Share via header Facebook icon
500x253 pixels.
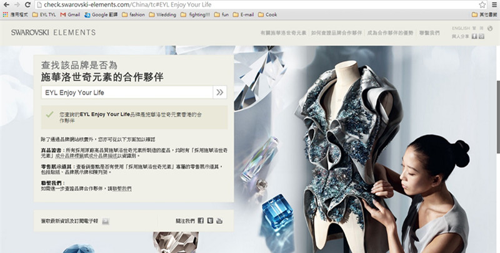pyautogui.click(x=474, y=36)
